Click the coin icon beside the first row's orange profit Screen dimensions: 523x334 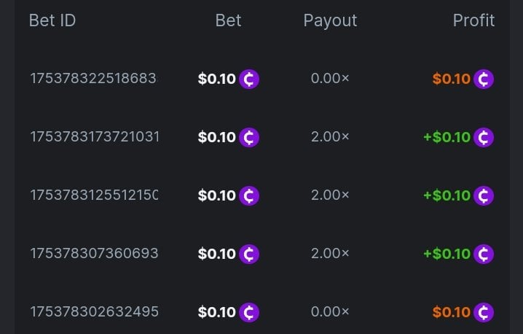coord(484,79)
